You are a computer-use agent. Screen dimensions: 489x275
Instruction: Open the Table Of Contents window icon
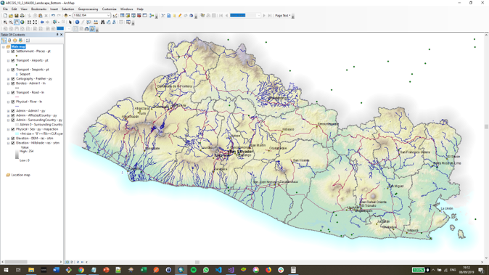122,15
